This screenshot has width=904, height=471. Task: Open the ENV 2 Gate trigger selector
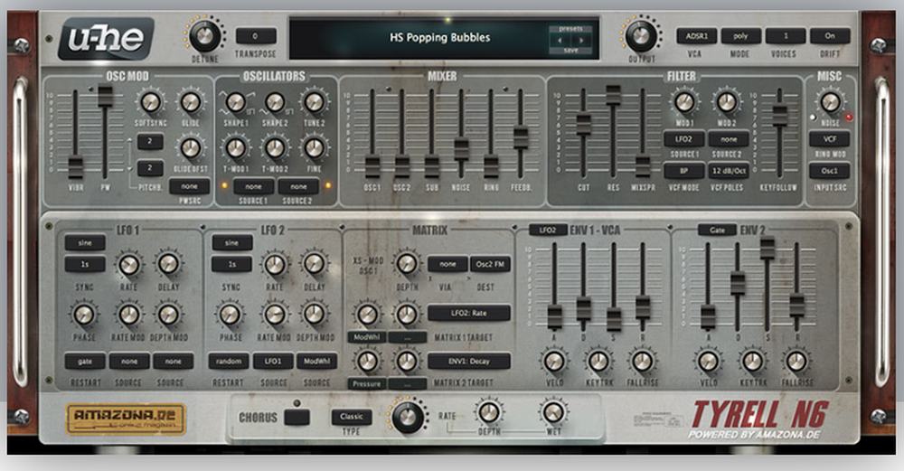click(717, 230)
